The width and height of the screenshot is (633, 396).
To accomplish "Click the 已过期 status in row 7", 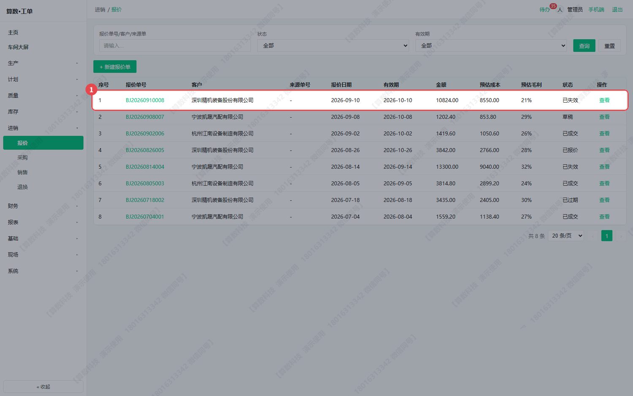I will pos(570,200).
